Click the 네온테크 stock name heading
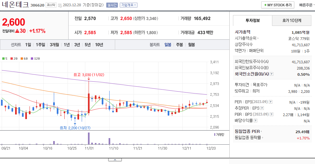The image size is (315, 164). pos(15,4)
